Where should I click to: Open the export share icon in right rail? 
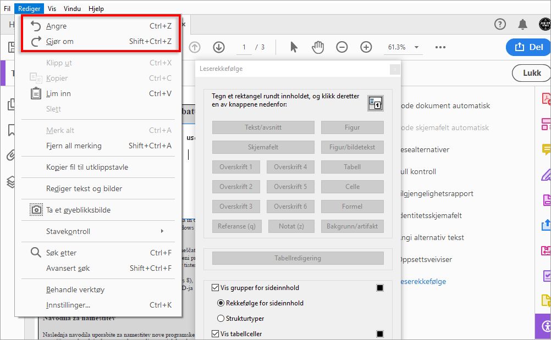(x=546, y=225)
